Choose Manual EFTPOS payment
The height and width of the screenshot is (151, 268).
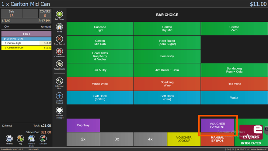click(x=218, y=139)
